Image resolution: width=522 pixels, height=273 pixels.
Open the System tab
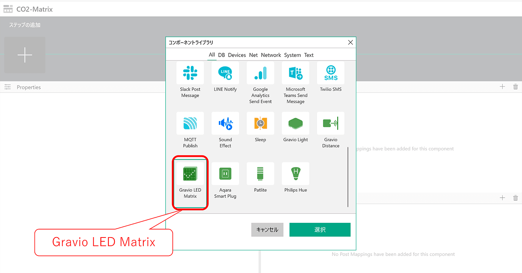tap(292, 55)
